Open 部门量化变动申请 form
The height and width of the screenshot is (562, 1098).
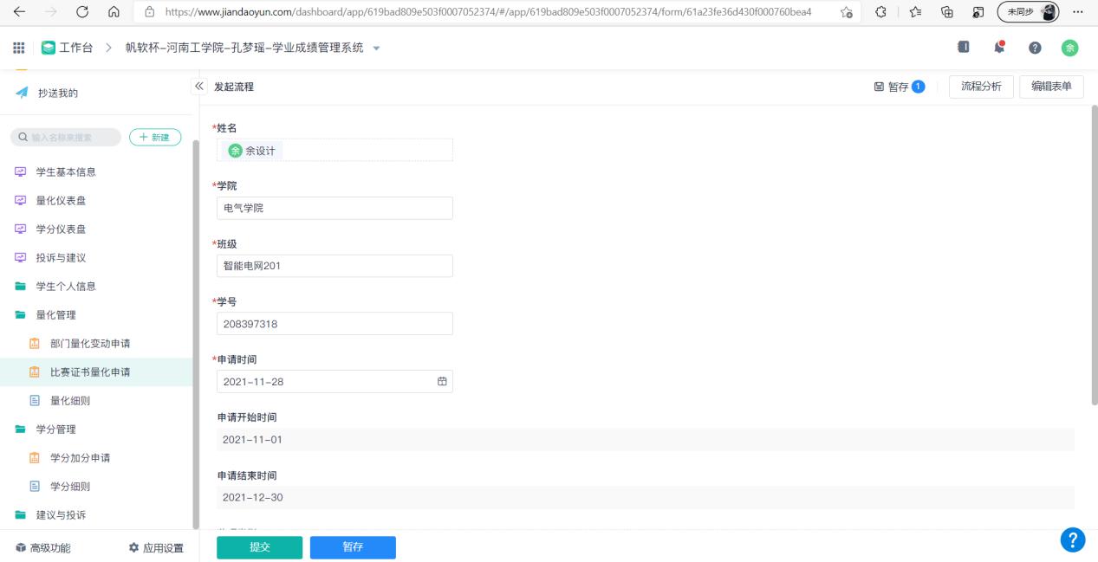point(90,344)
